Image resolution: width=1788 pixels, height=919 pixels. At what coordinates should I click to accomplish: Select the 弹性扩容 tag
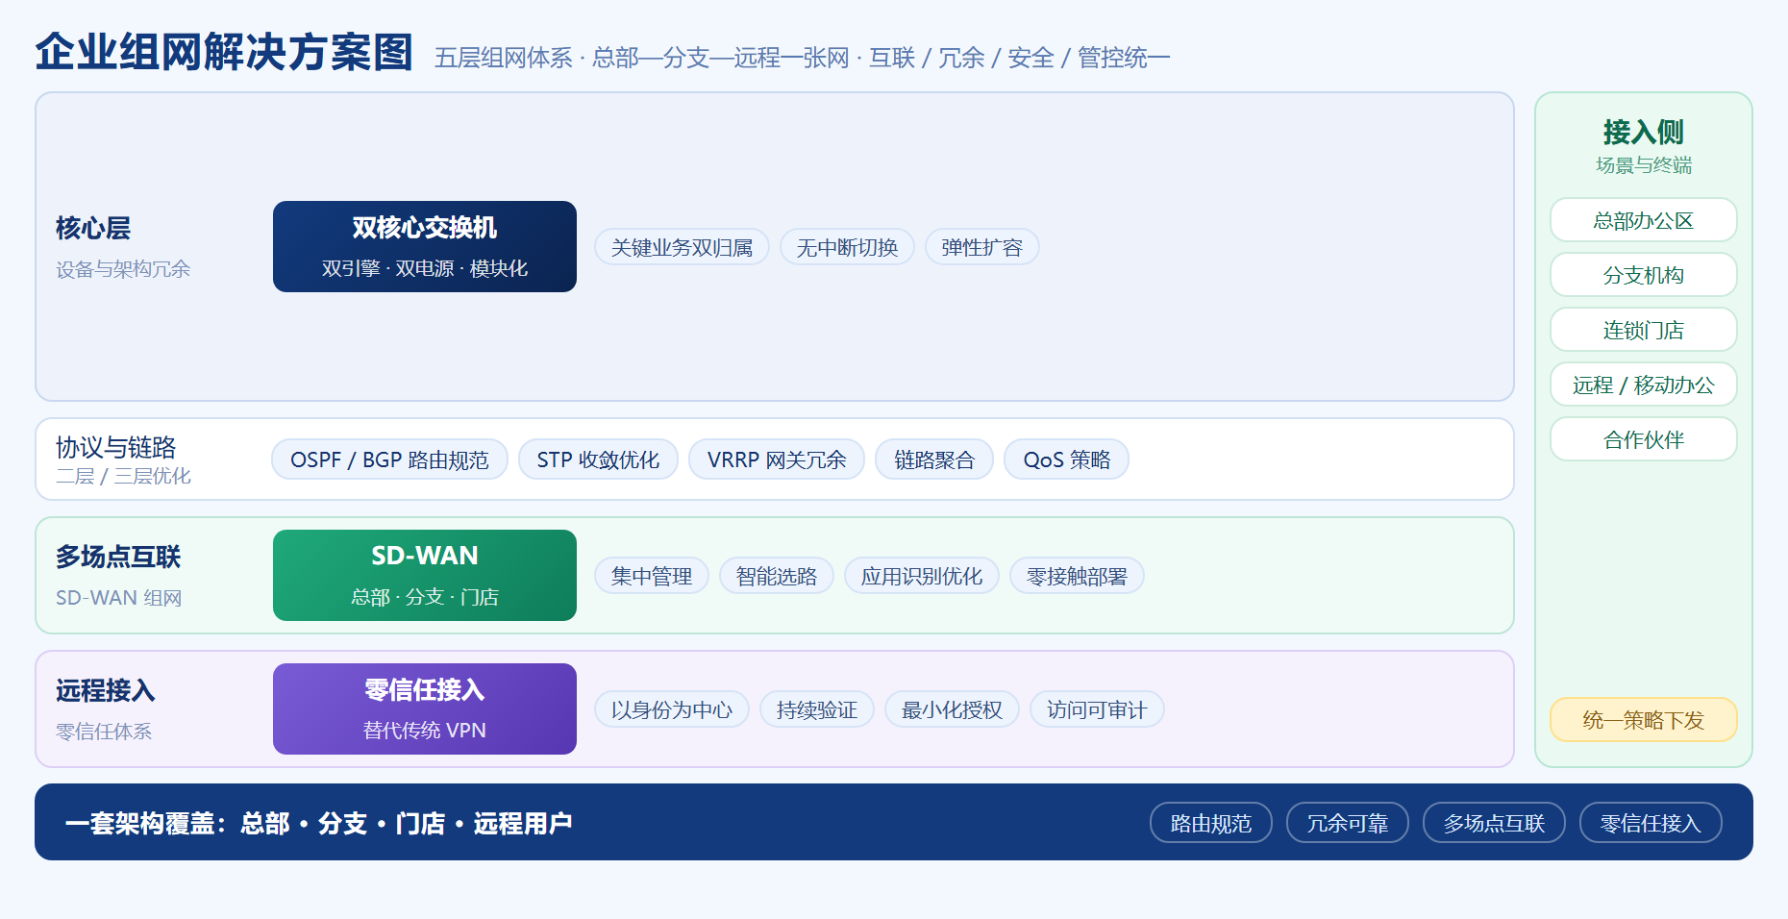981,247
